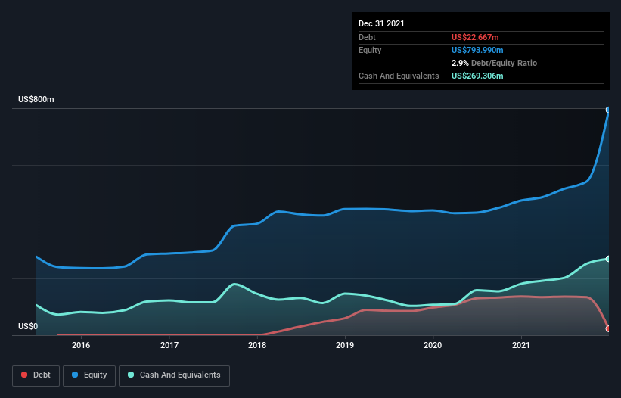This screenshot has height=398, width=621.
Task: Click the 2018 x-axis label
Action: [x=257, y=345]
